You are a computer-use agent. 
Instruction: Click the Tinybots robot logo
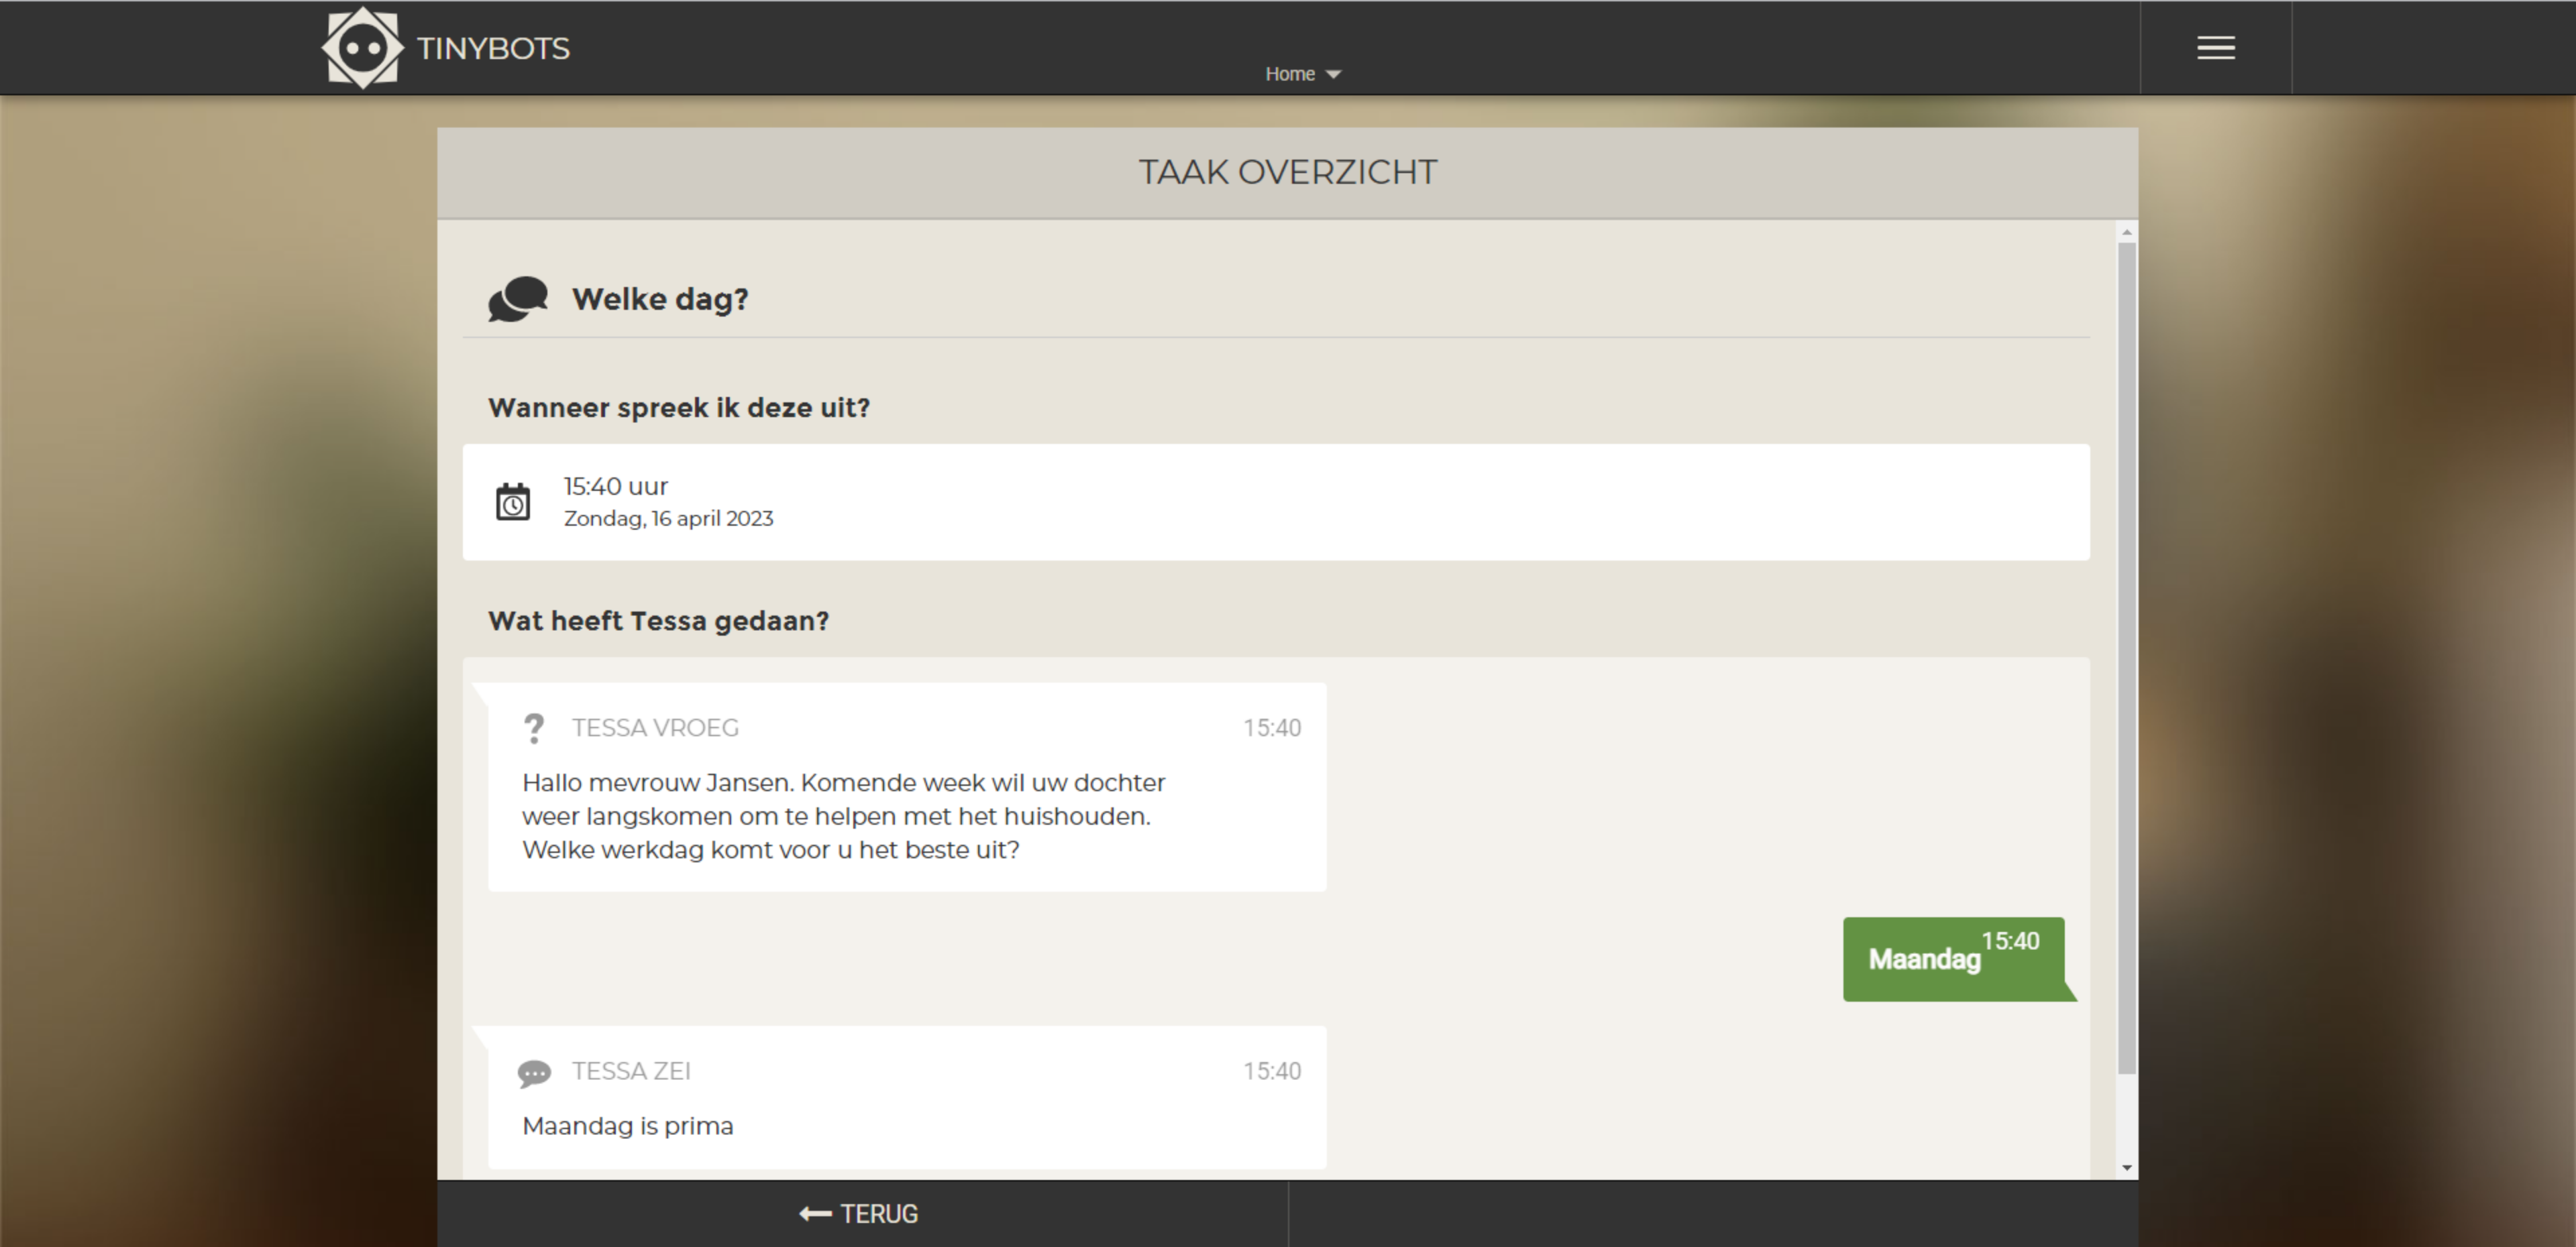(x=362, y=48)
